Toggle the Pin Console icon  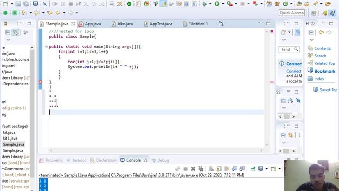pyautogui.click(x=253, y=169)
